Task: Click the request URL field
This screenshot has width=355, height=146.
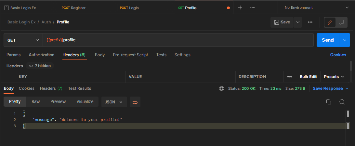Action: pos(178,40)
